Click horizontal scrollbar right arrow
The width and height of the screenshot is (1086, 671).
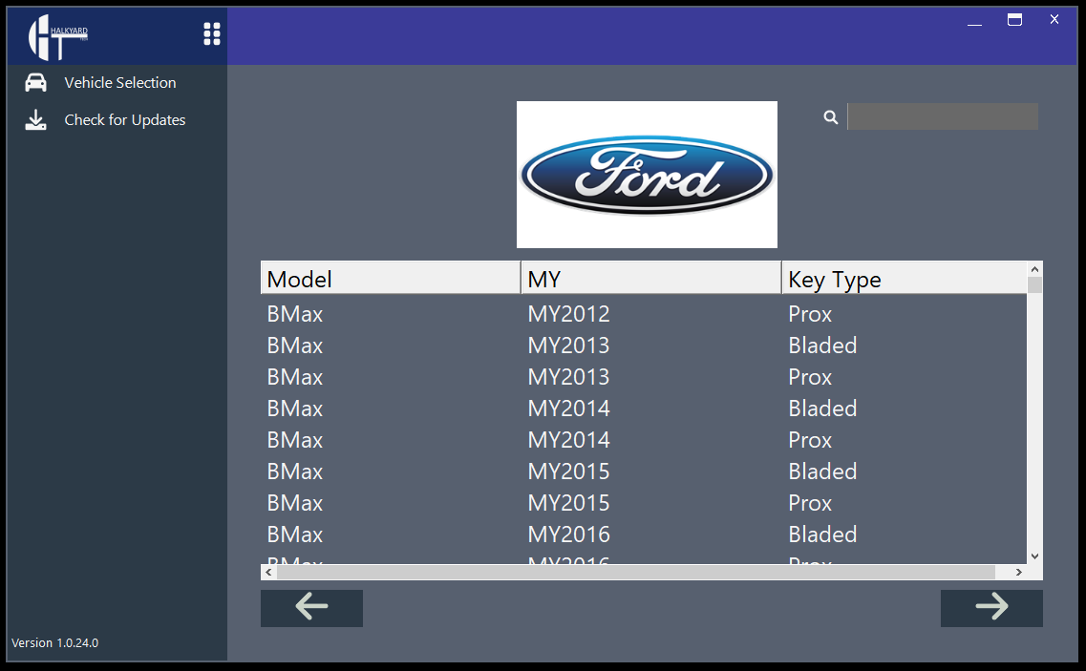[x=1019, y=572]
